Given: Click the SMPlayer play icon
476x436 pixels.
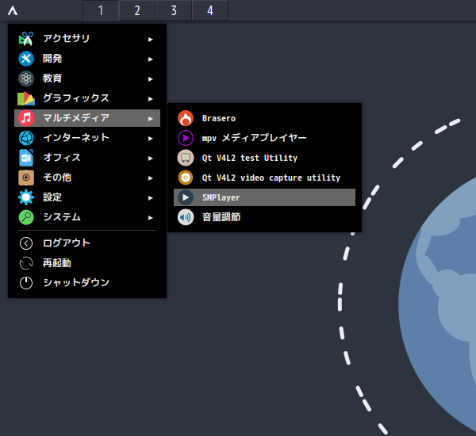Looking at the screenshot, I should [x=186, y=197].
